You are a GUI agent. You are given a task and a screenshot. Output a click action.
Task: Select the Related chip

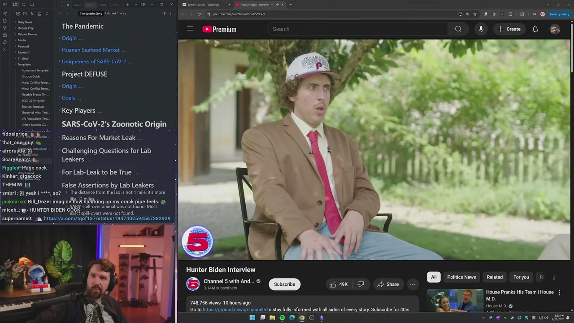point(495,277)
